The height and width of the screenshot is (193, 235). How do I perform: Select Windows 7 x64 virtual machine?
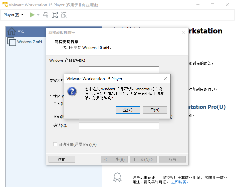click(30, 42)
